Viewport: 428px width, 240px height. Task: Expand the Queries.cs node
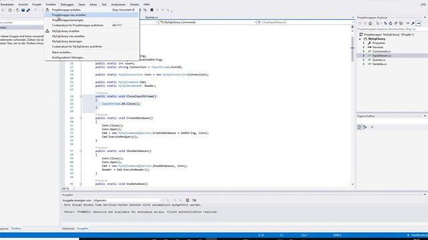pyautogui.click(x=364, y=60)
